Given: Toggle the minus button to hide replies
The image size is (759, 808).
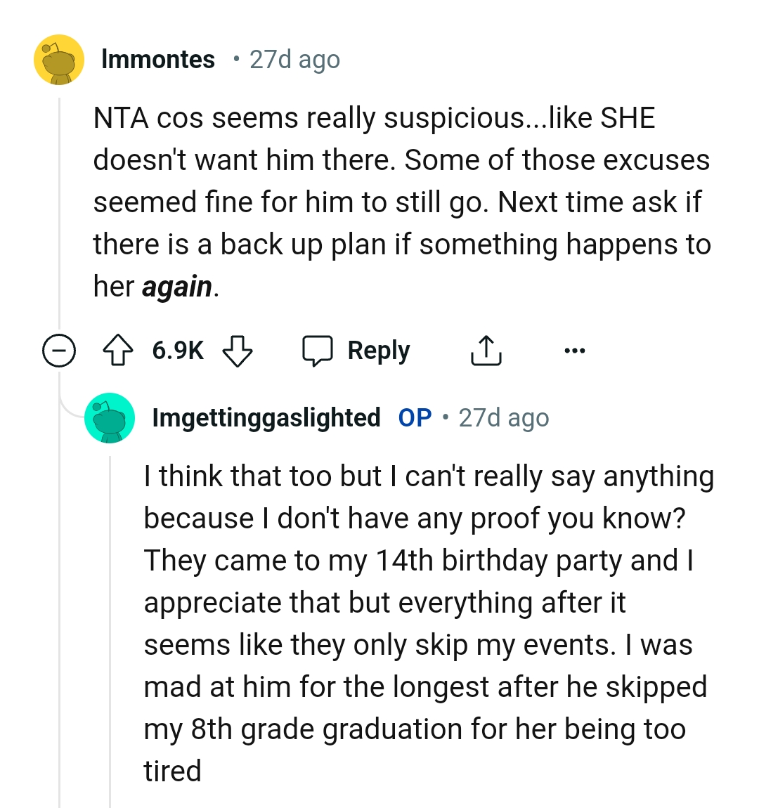Looking at the screenshot, I should (x=60, y=350).
